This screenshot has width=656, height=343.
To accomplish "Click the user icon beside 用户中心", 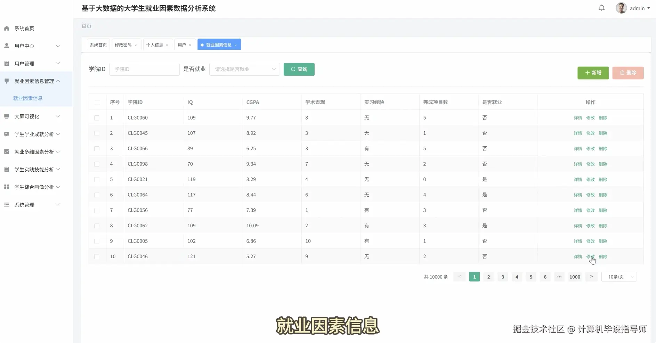I will tap(7, 46).
